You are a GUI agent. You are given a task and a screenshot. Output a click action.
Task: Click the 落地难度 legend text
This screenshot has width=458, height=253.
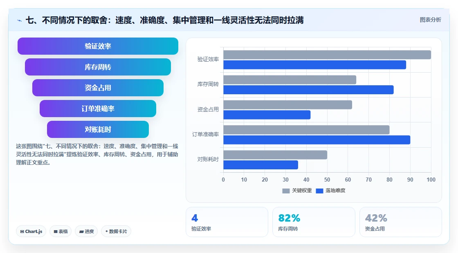(x=335, y=191)
